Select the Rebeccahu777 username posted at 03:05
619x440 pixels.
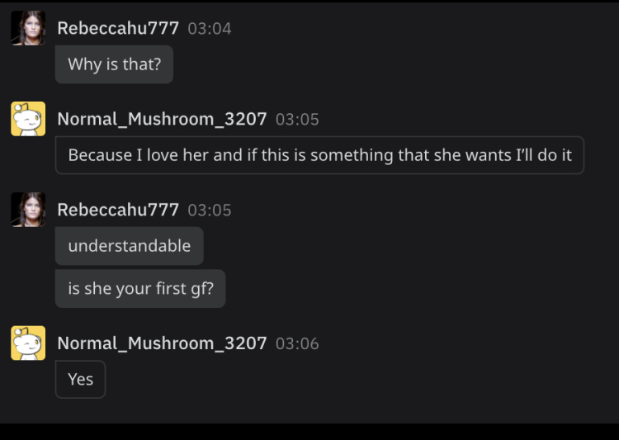point(118,211)
